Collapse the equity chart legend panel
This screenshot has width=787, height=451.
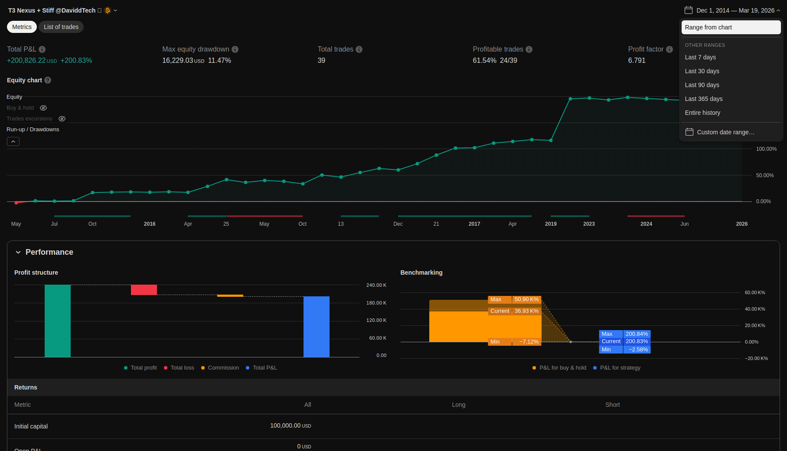pos(13,142)
